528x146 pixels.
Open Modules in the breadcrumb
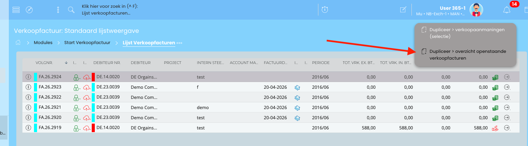[x=43, y=43]
